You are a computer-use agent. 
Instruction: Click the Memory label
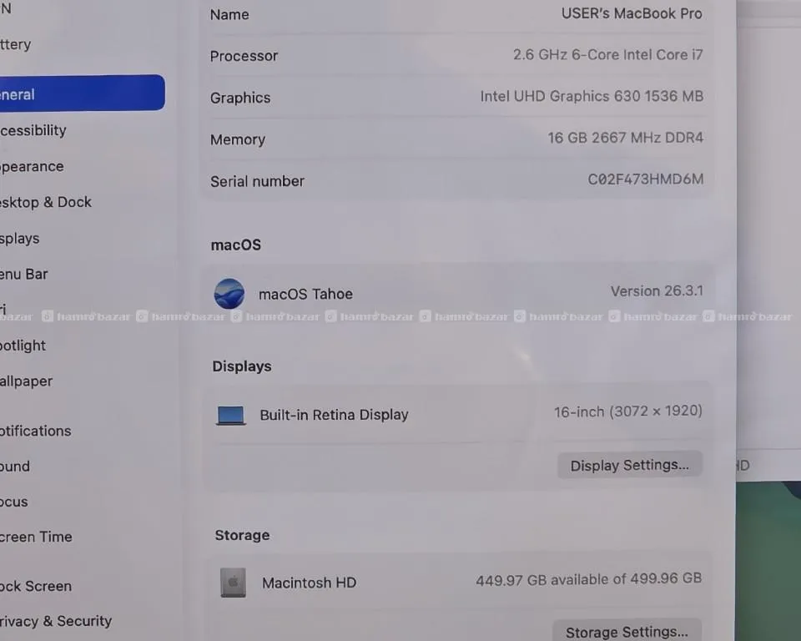coord(238,139)
